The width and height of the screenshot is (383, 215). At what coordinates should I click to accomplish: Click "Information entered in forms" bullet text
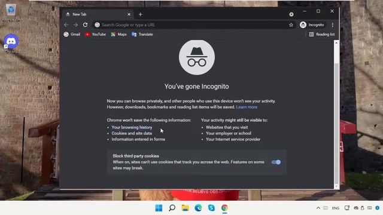click(138, 139)
